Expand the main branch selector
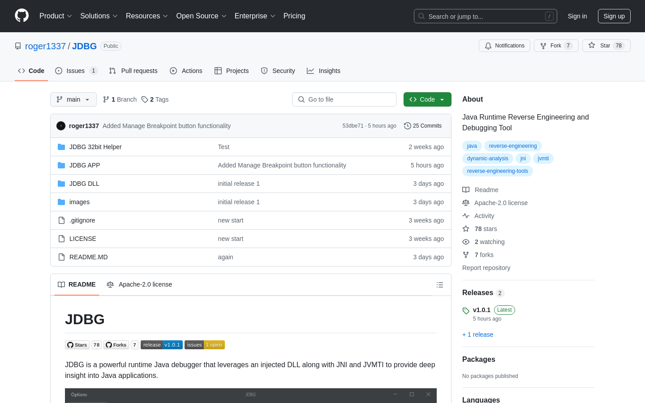Screen dimensions: 645x403 (73, 99)
